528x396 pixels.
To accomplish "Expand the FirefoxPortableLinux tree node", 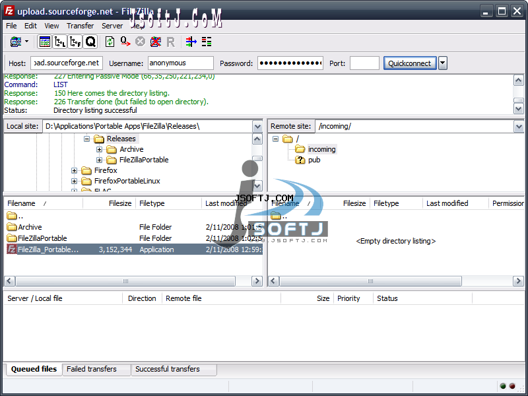I will [x=75, y=181].
